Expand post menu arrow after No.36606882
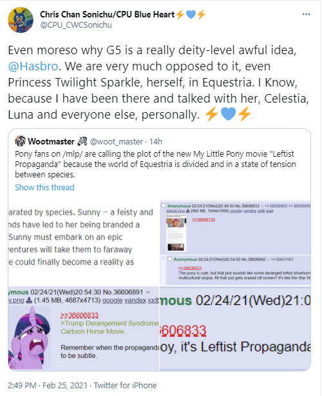Viewport: 322px width, 396px height. point(268,259)
